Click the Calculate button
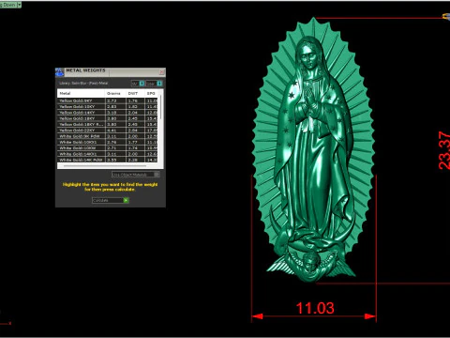 pyautogui.click(x=111, y=200)
